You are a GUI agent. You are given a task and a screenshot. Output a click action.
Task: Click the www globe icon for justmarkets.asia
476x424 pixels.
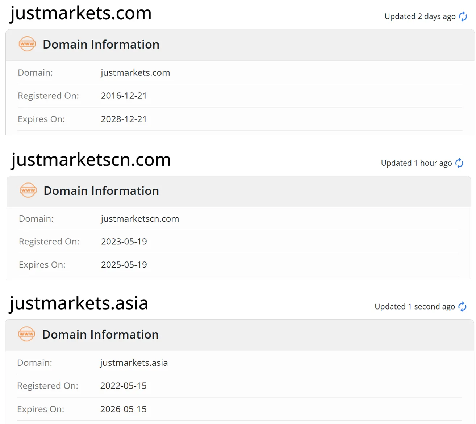[x=26, y=334]
